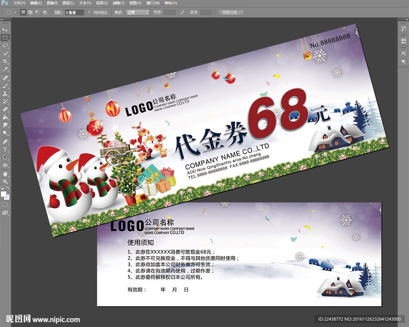
Task: Select the Crop tool
Action: point(5,61)
